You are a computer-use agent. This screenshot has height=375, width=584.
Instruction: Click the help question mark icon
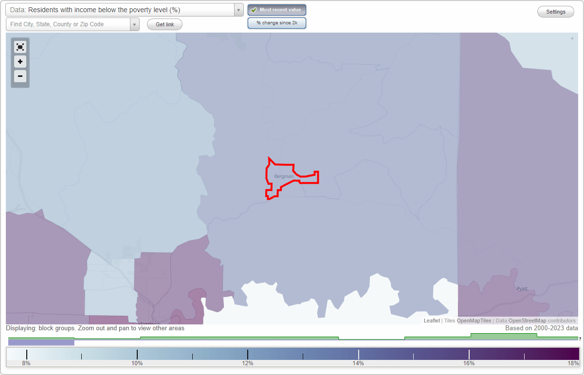[x=579, y=338]
